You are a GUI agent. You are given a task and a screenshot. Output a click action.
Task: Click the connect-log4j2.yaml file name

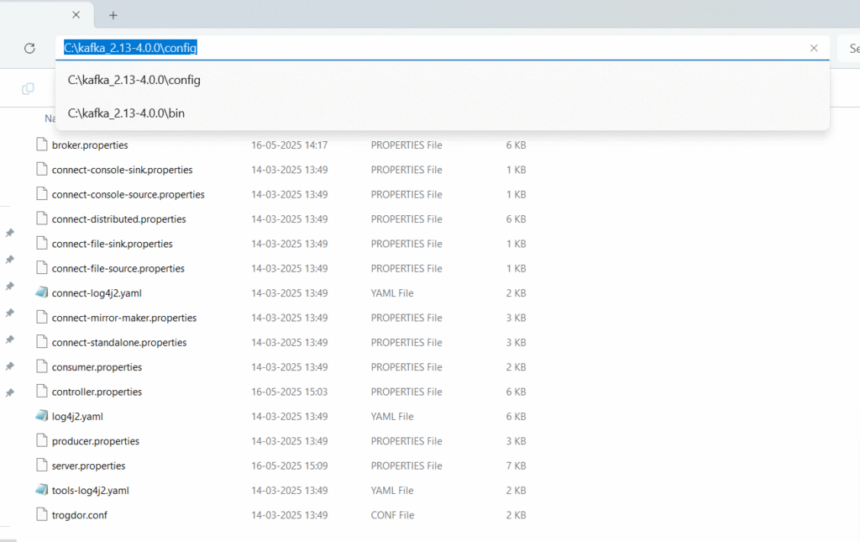97,293
